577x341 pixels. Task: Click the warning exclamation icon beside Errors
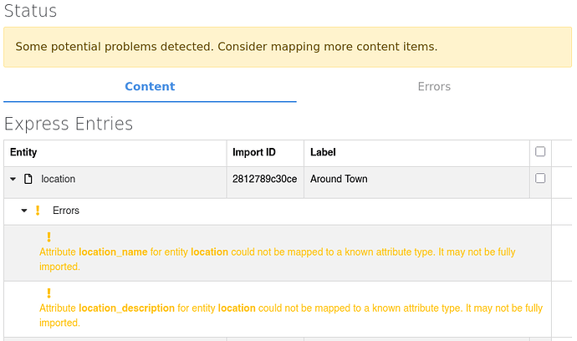click(x=38, y=211)
